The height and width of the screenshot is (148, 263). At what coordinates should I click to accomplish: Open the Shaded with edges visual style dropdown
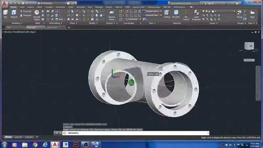point(152,11)
